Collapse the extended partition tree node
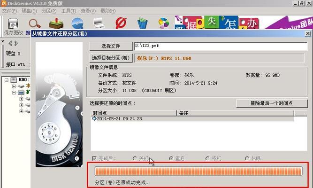313x188 pixels. pos(14,93)
